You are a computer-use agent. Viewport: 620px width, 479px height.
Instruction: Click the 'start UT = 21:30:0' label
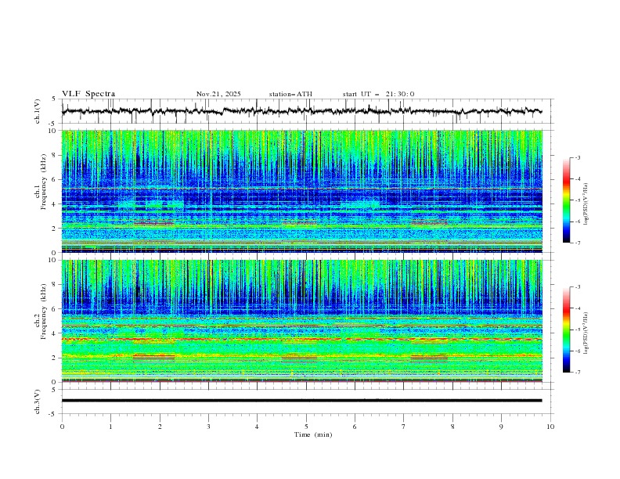click(378, 94)
